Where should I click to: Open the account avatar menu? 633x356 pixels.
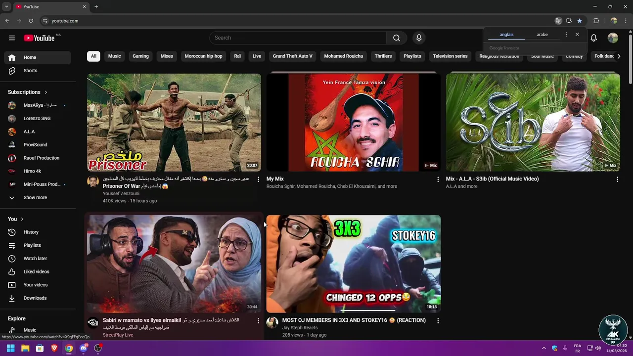pyautogui.click(x=613, y=38)
